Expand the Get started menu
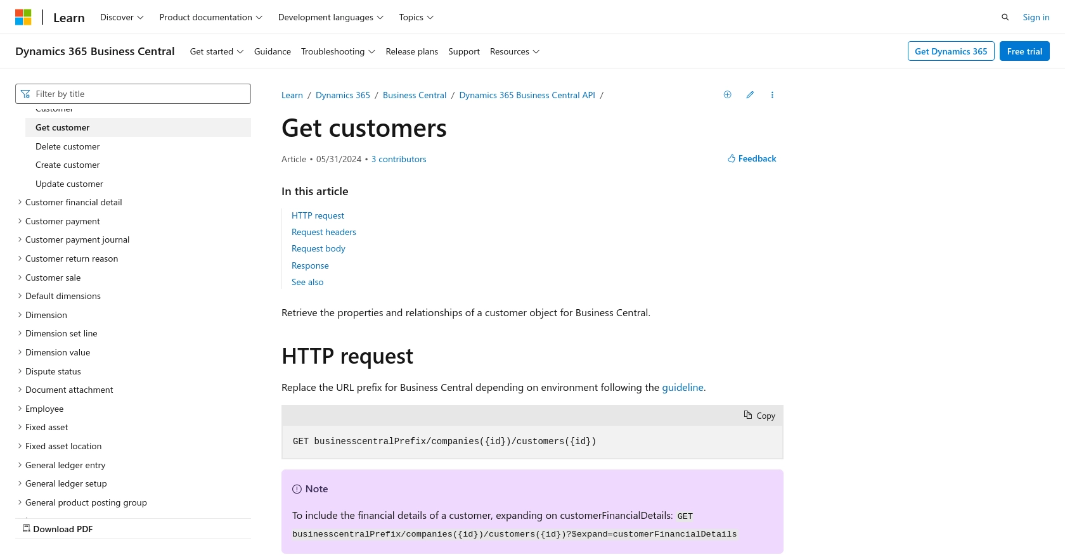The height and width of the screenshot is (555, 1065). [216, 51]
